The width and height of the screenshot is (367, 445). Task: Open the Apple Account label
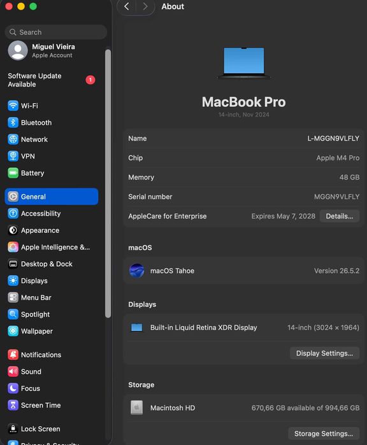tap(52, 55)
